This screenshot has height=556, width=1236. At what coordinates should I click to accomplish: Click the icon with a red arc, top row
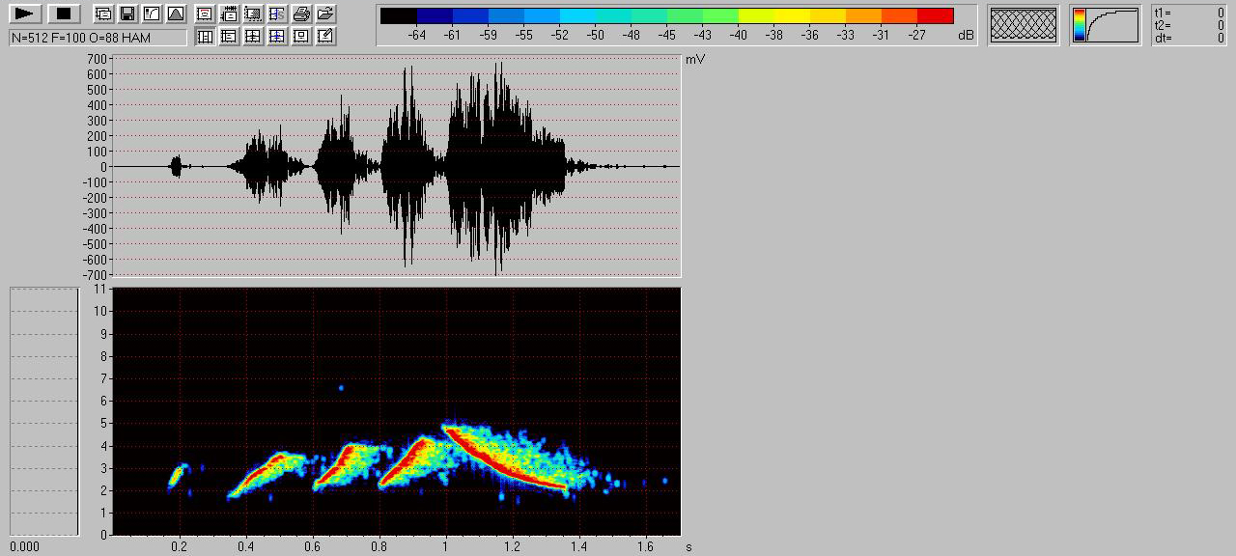click(205, 14)
